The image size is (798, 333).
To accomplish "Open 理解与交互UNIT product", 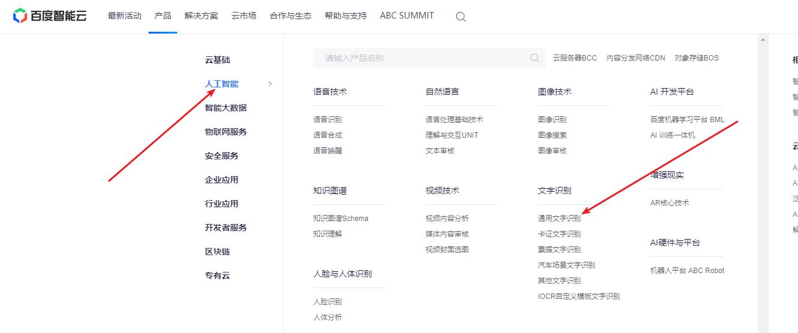I will 452,135.
